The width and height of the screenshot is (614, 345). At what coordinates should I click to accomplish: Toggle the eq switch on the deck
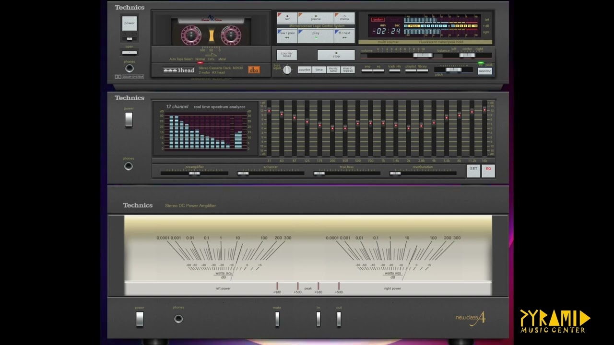coord(378,70)
